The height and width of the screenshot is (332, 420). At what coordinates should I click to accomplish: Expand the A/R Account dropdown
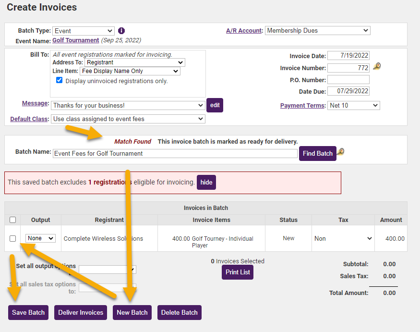[317, 31]
